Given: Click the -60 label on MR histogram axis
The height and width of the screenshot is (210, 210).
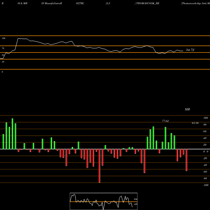Looking at the screenshot, I should [x=205, y=172].
